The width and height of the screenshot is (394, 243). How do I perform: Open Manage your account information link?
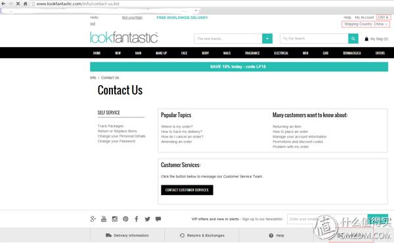tap(299, 136)
